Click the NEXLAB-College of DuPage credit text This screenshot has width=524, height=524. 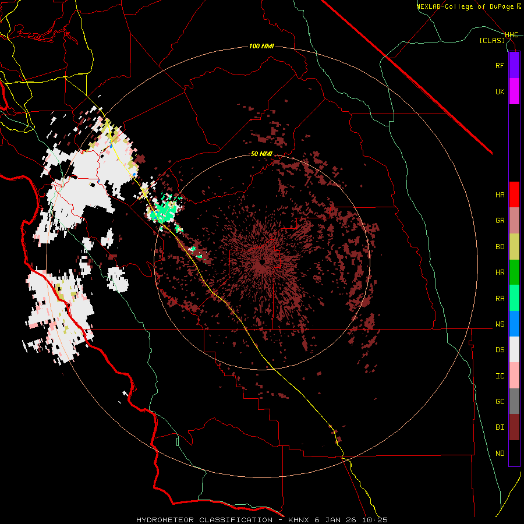465,6
